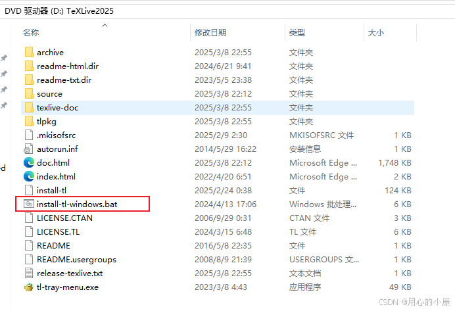Sort files by 修改日期 column header
This screenshot has width=455, height=311.
(210, 32)
